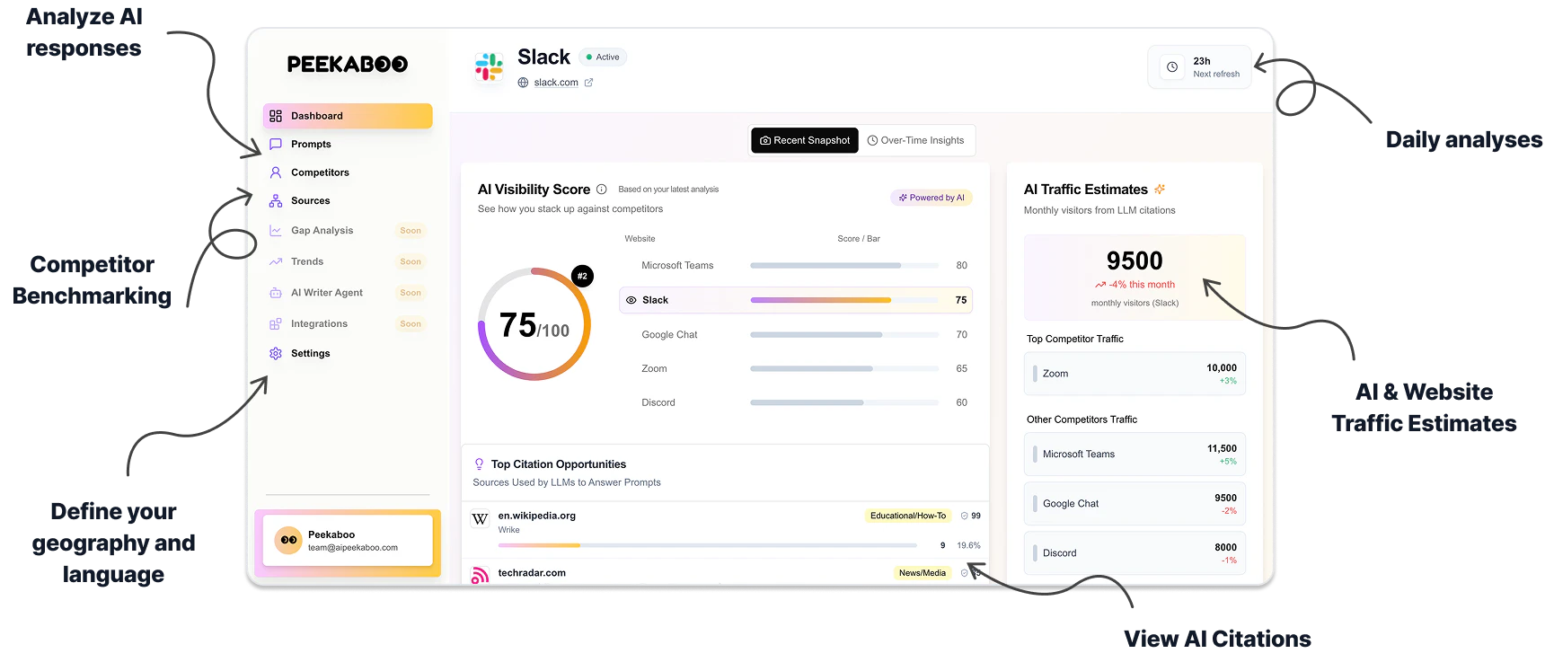Click the team@aipeekaboo.com email
This screenshot has width=1554, height=671.
click(353, 548)
